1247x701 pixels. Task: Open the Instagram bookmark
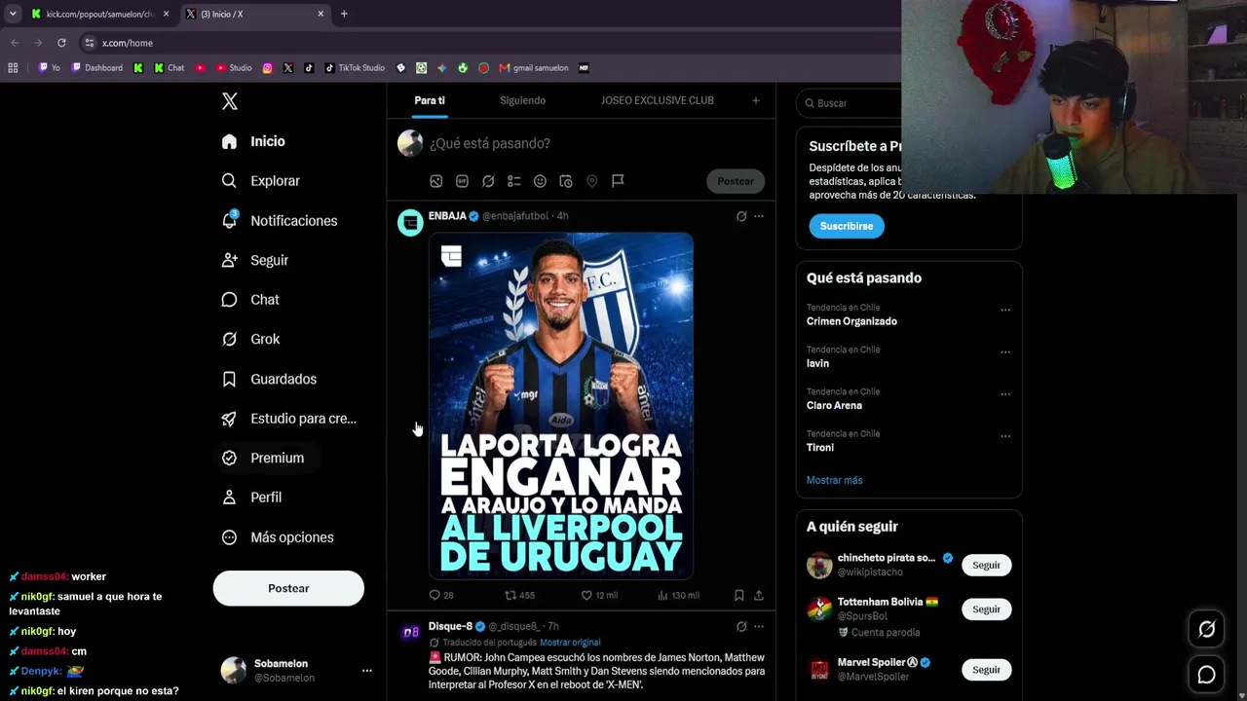coord(268,68)
